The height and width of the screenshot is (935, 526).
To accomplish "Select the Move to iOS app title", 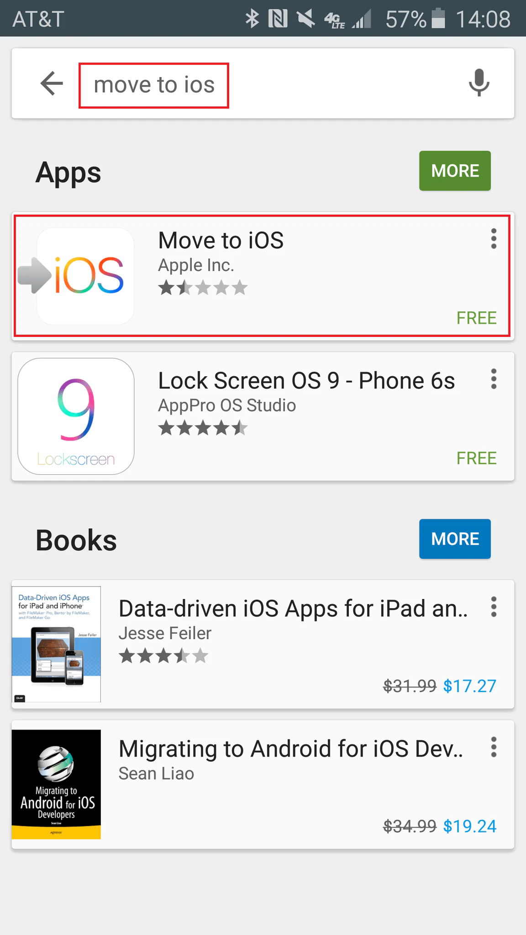I will click(x=221, y=241).
